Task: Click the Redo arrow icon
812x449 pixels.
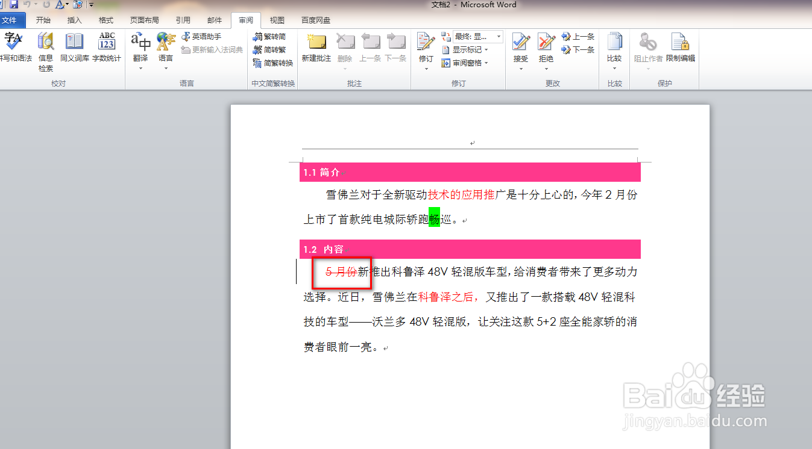Action: [x=47, y=5]
